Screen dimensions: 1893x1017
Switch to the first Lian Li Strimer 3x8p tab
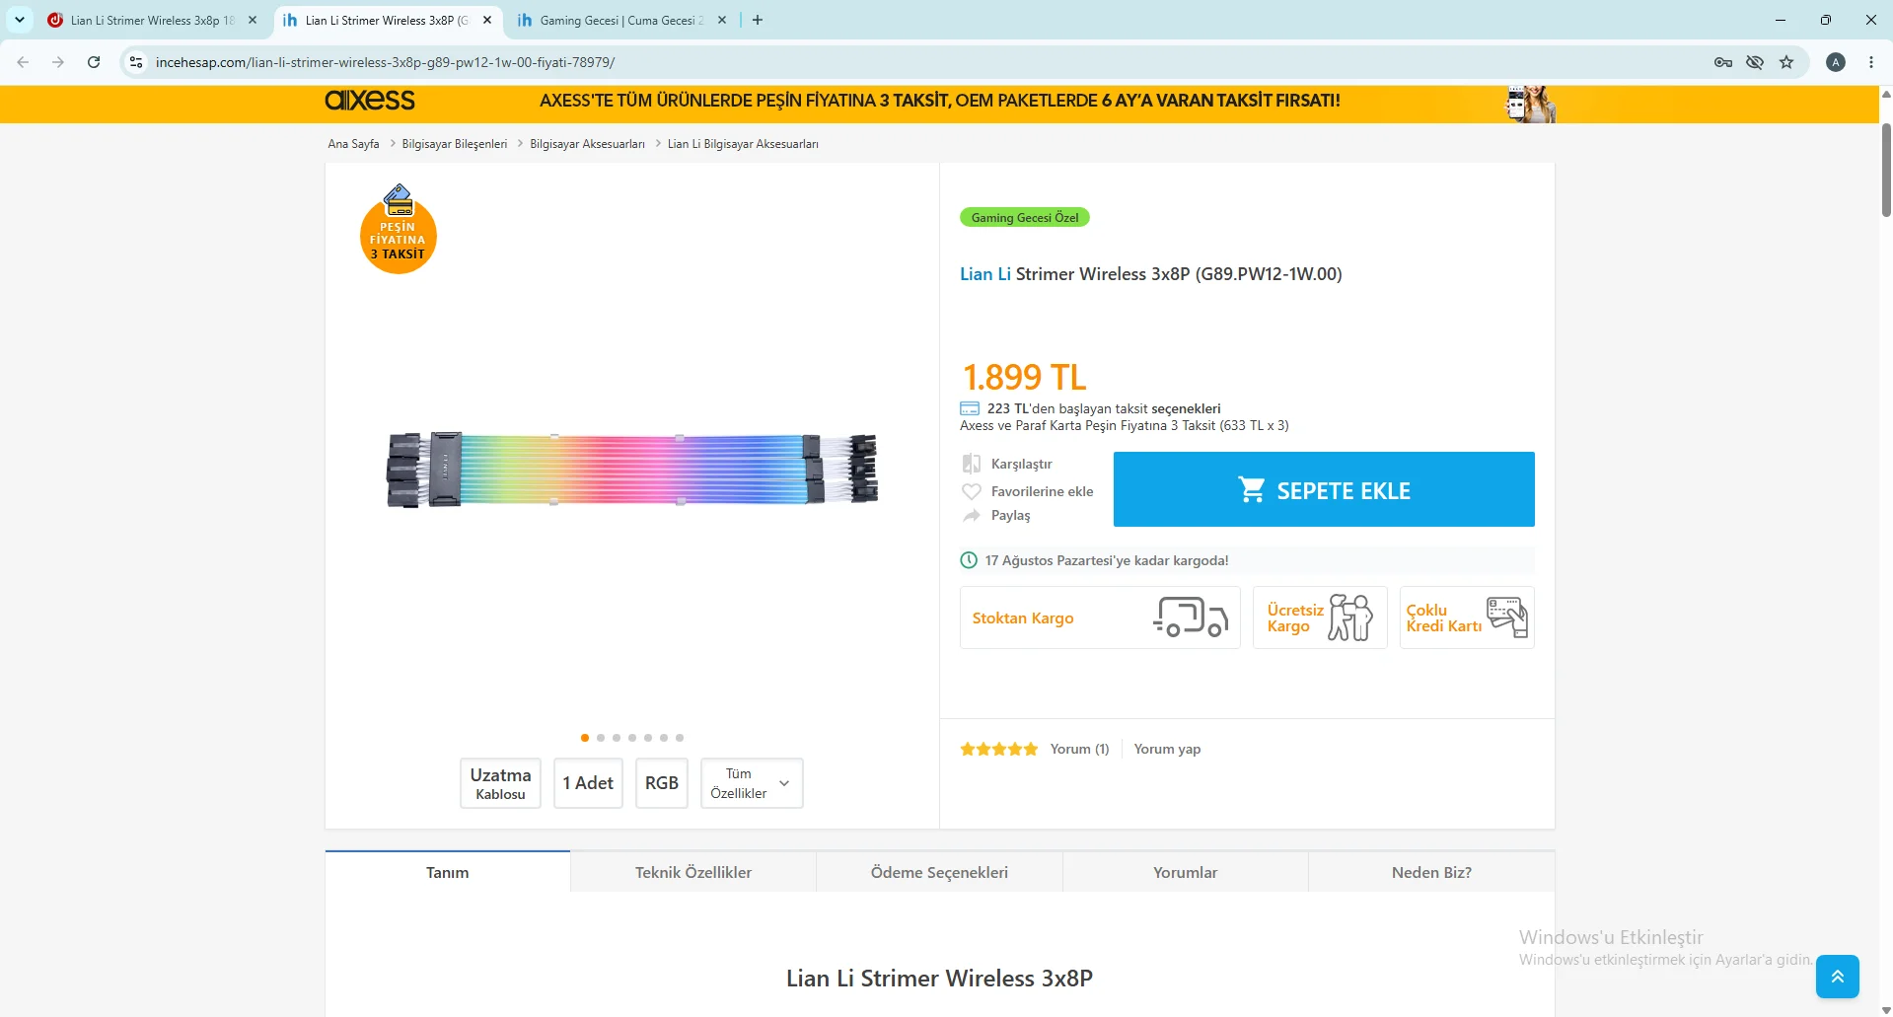click(x=152, y=20)
